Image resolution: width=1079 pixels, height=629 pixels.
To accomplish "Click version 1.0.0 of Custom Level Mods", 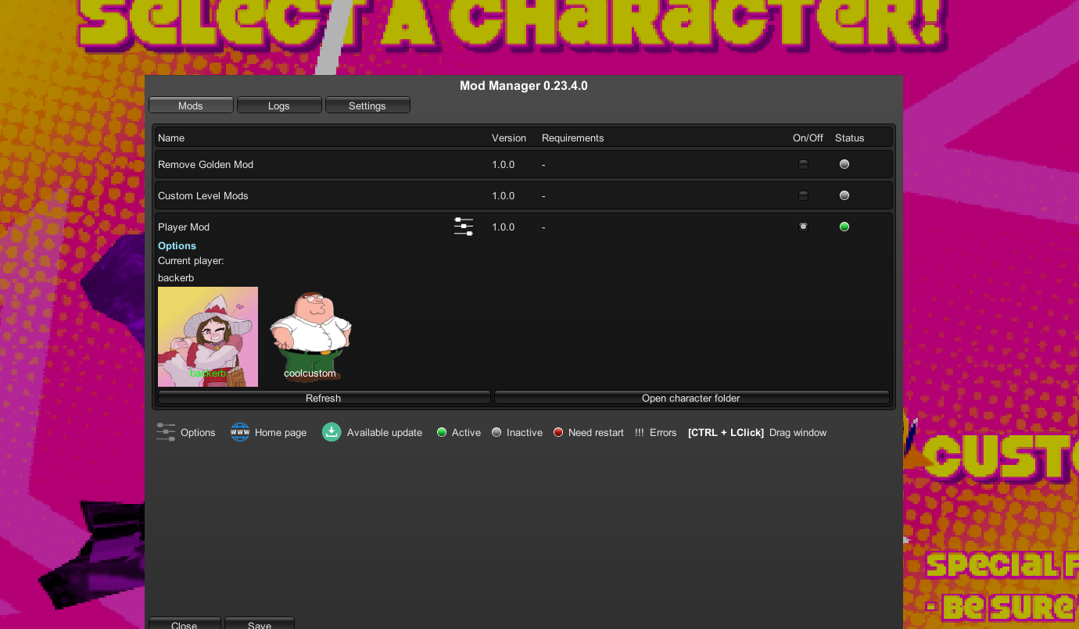I will 504,196.
